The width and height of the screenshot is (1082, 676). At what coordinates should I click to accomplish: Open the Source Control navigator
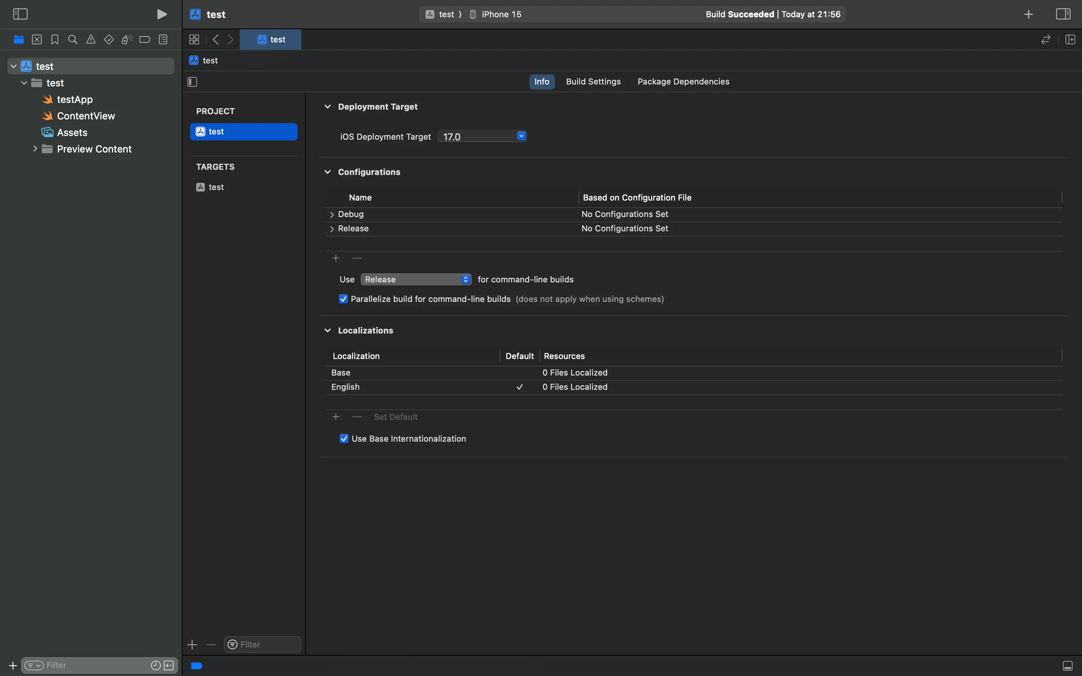pyautogui.click(x=37, y=39)
